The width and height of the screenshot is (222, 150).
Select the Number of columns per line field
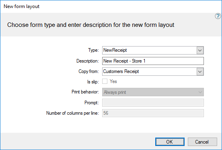[x=153, y=113]
